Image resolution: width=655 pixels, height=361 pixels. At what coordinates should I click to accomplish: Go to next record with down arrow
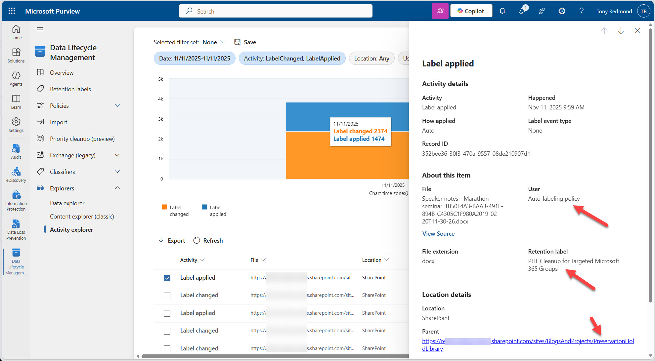click(x=621, y=31)
